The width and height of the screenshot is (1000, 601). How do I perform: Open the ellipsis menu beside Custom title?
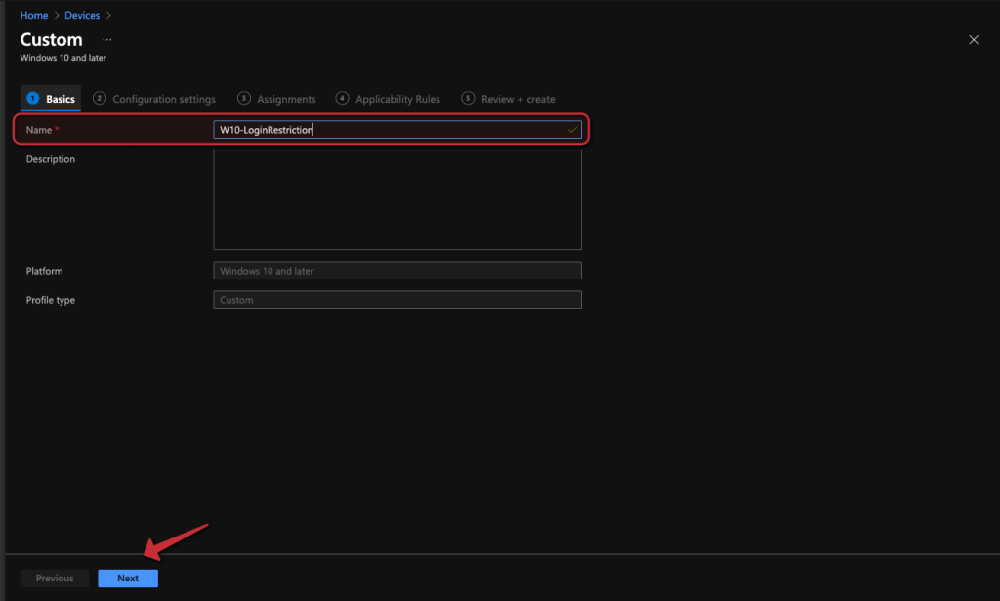click(106, 40)
